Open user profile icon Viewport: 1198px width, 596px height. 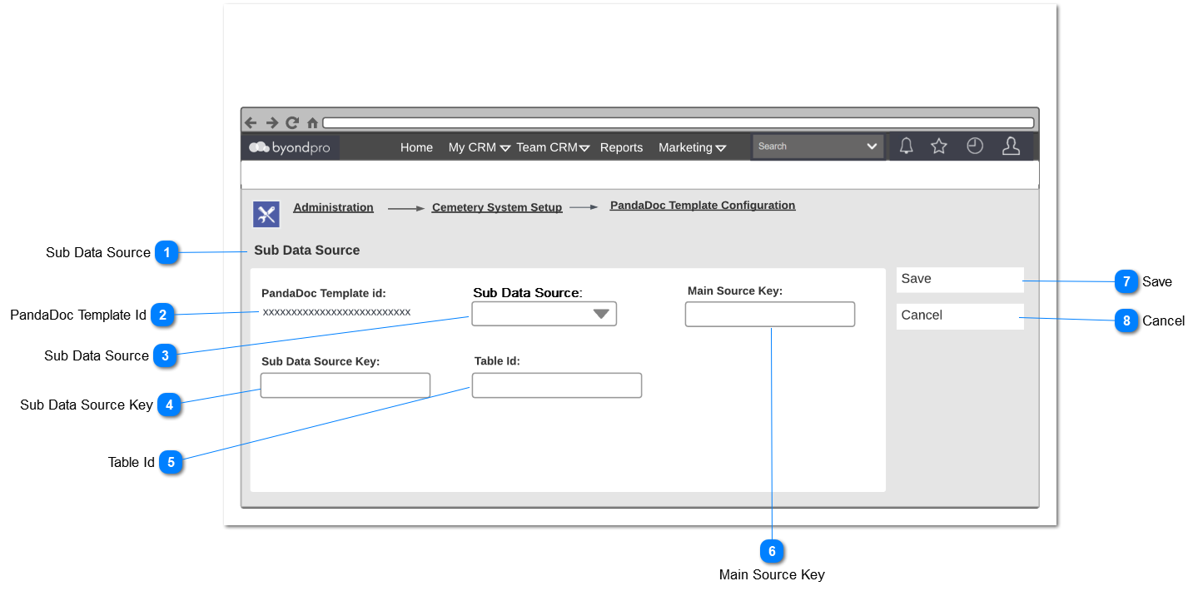pyautogui.click(x=1011, y=147)
